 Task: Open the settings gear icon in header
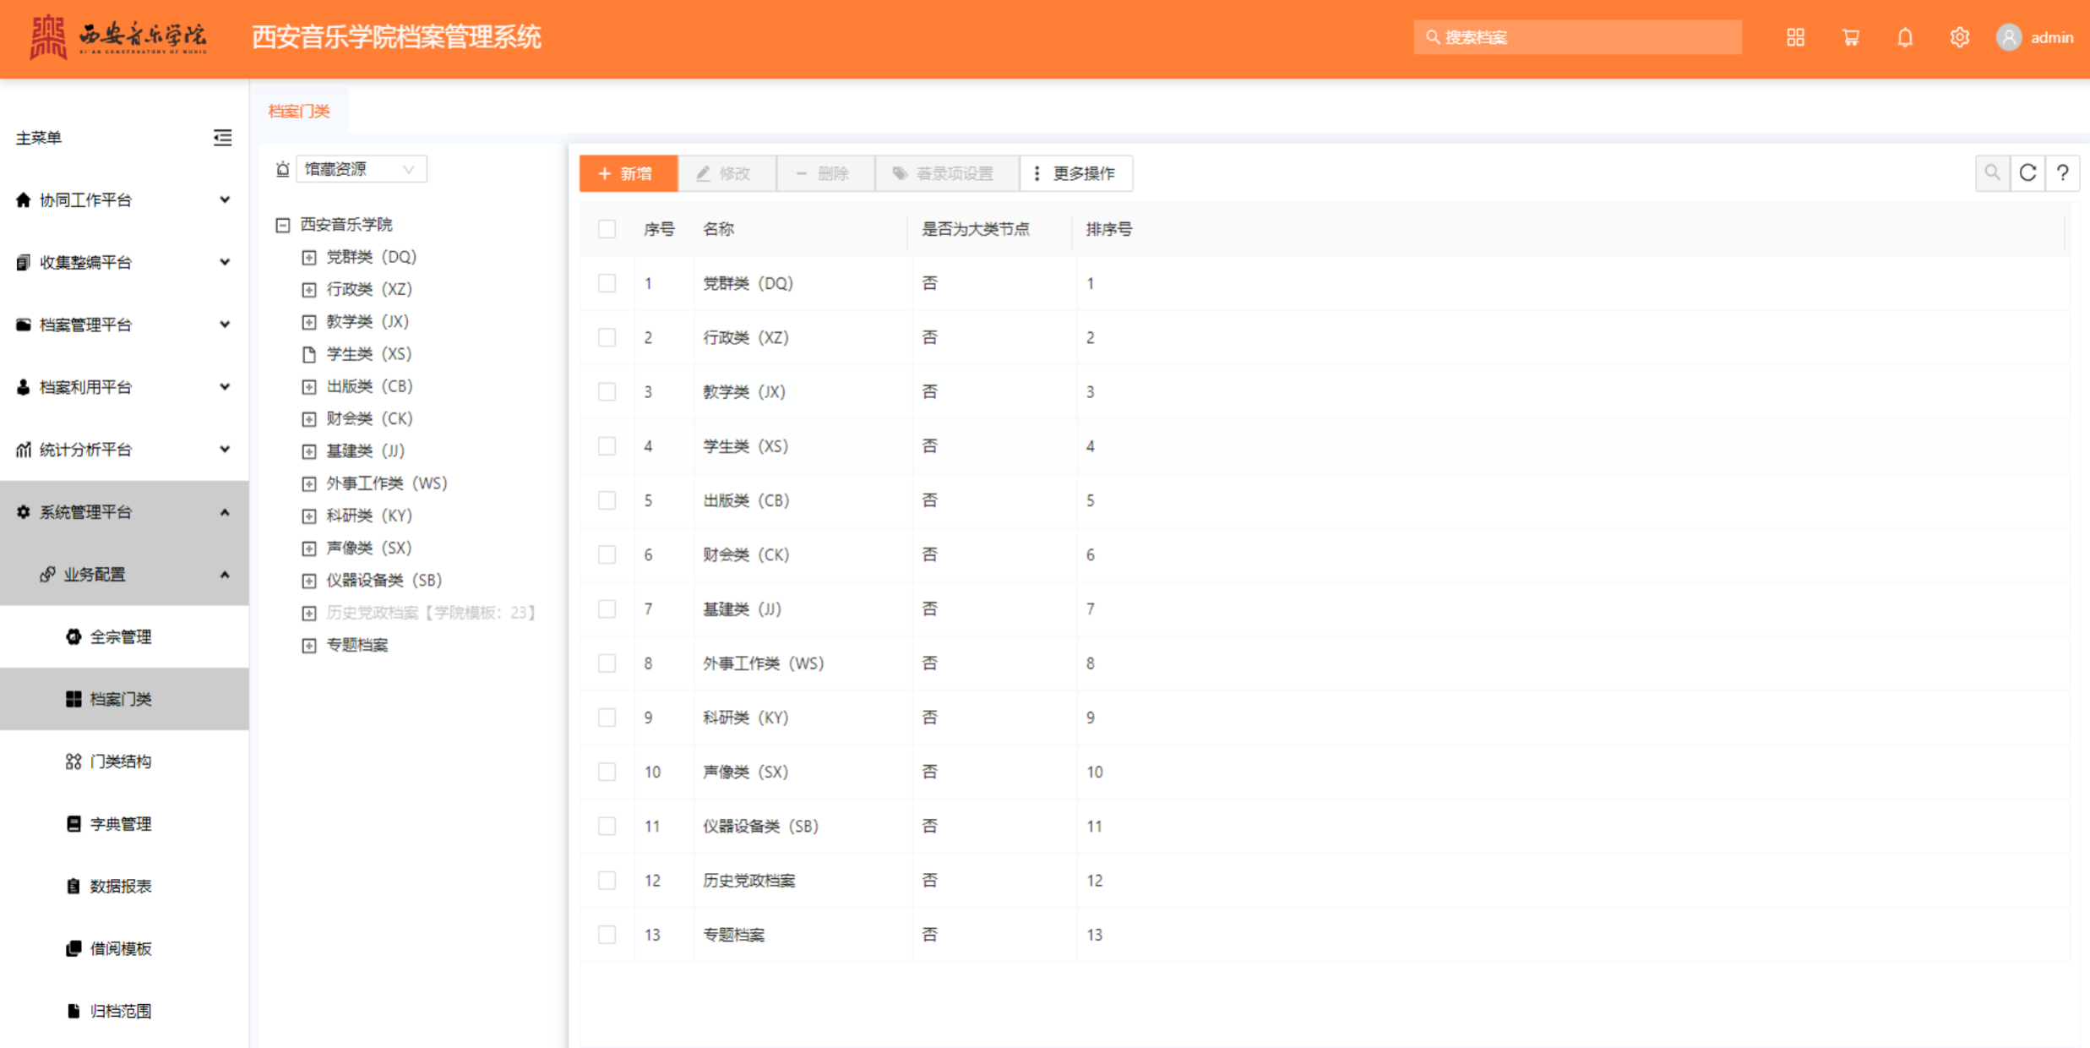tap(1959, 38)
